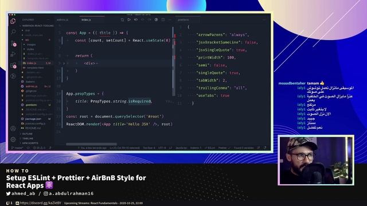The width and height of the screenshot is (367, 206).
Task: Click the horizontal scrollbar under the editor
Action: pyautogui.click(x=91, y=144)
